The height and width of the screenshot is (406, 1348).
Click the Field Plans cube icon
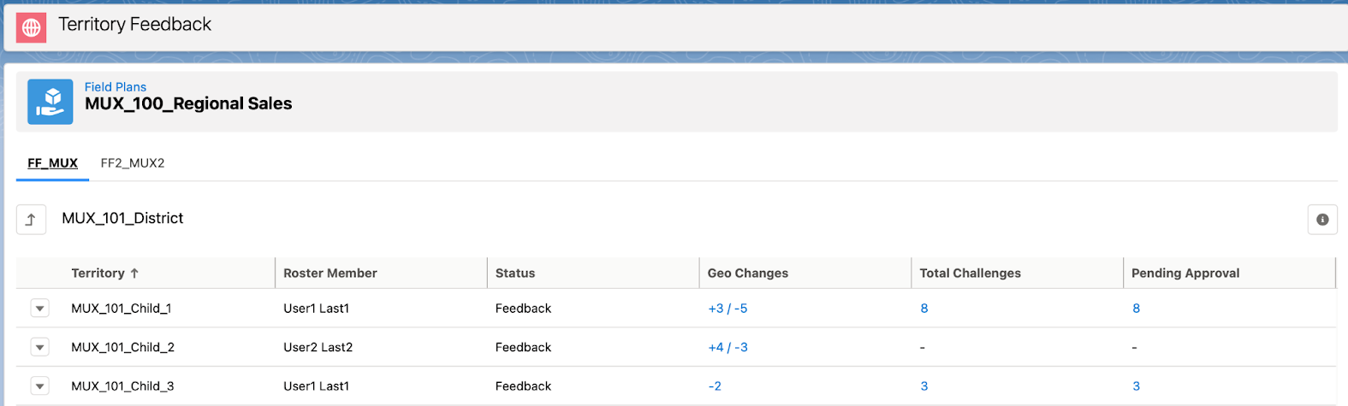(50, 102)
